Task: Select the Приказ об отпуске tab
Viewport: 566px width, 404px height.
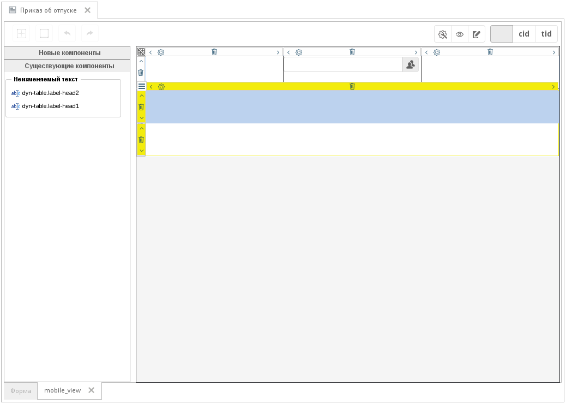Action: click(x=48, y=10)
